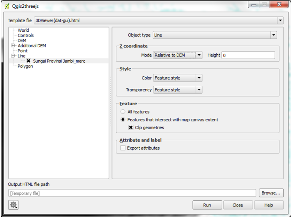Image resolution: width=292 pixels, height=218 pixels.
Task: Enable the Export attributes checkbox
Action: tap(123, 148)
